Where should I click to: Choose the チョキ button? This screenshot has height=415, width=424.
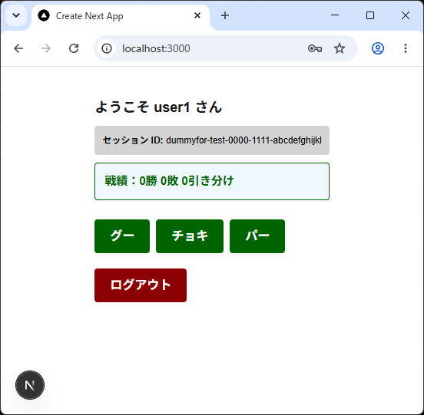click(x=190, y=236)
